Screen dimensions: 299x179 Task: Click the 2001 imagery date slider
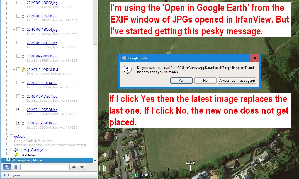(x=145, y=176)
